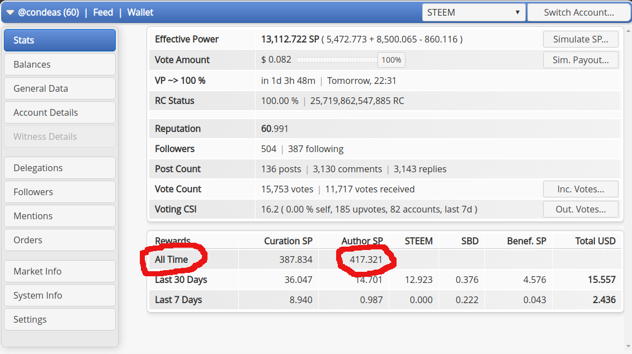Open the Settings sidebar tab
The image size is (632, 354).
click(x=59, y=319)
